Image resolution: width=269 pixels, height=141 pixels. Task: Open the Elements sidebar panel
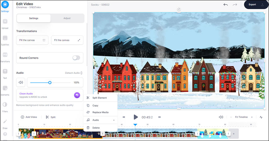click(x=5, y=90)
